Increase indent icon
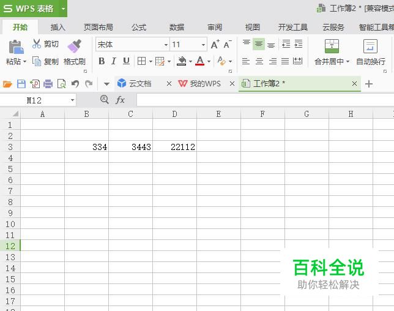The height and width of the screenshot is (311, 394). tap(299, 44)
